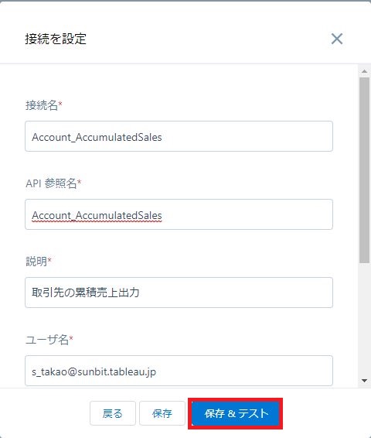Click the ユーザ名 label text
Image resolution: width=371 pixels, height=438 pixels.
click(x=47, y=340)
